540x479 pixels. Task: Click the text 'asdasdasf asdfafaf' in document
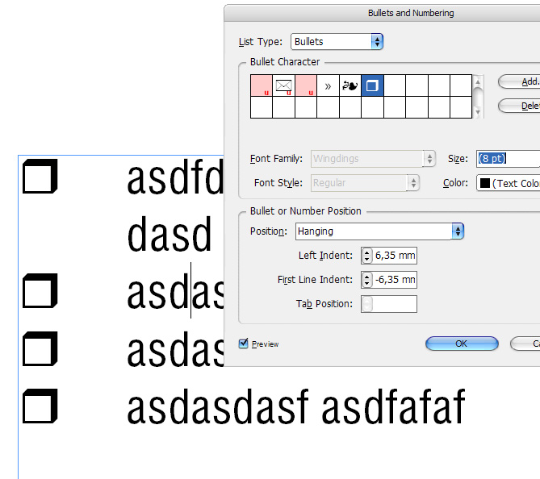tap(296, 408)
